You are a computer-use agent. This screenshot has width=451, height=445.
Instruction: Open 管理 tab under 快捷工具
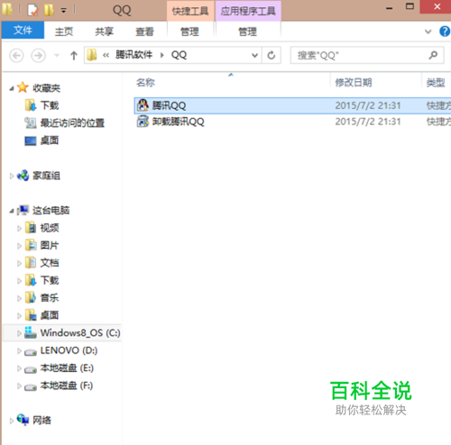(189, 32)
